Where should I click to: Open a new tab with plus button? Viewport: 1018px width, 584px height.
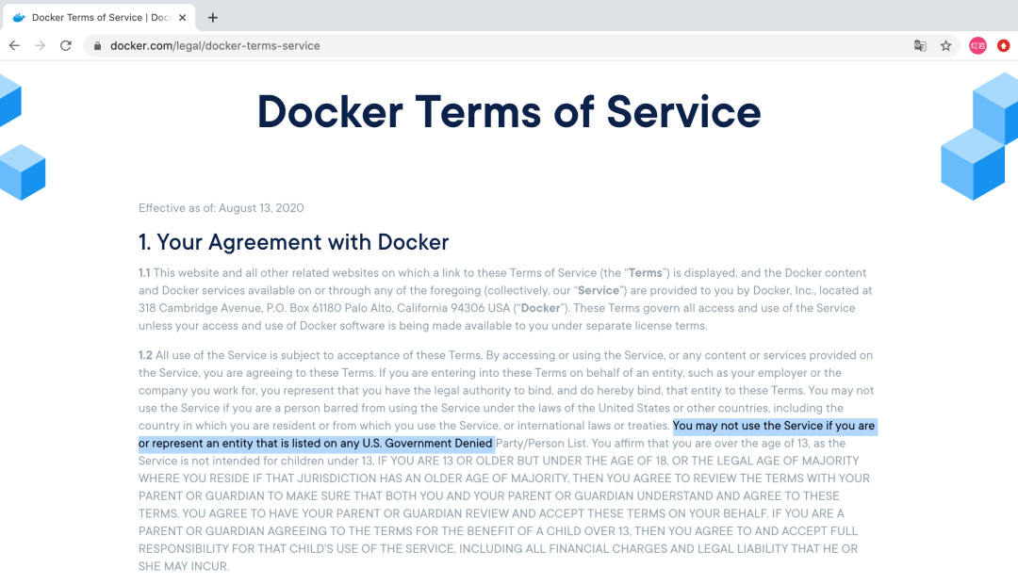(x=213, y=18)
